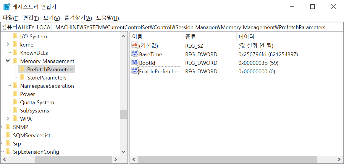Click the BootId DWORD value icon

135,62
